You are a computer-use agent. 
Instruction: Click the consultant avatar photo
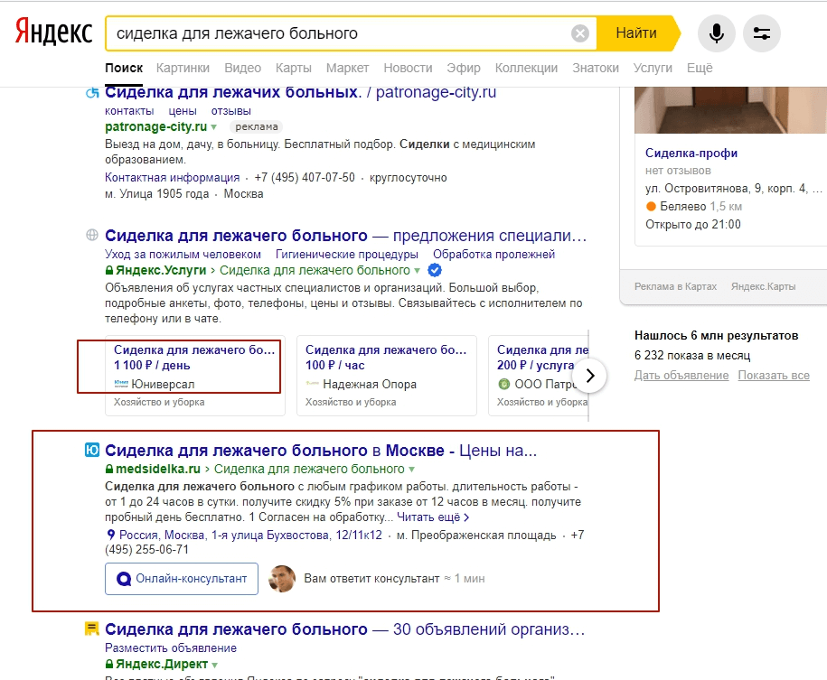click(283, 578)
